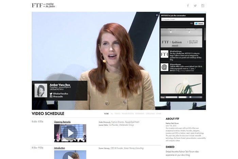238x159 pixels.
Task: Open the Twitter icon in the header
Action: pyautogui.click(x=195, y=5)
